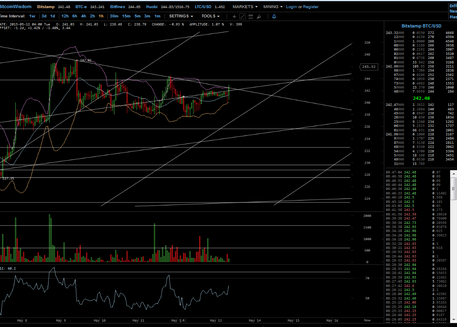Switch time interval to 5m
Viewport: 457px width, 327px height.
point(137,16)
